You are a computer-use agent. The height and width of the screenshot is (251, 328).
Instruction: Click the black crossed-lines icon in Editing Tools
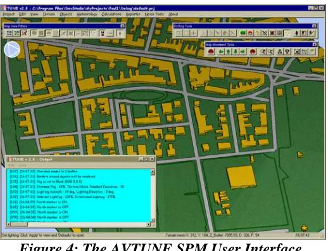point(265,33)
